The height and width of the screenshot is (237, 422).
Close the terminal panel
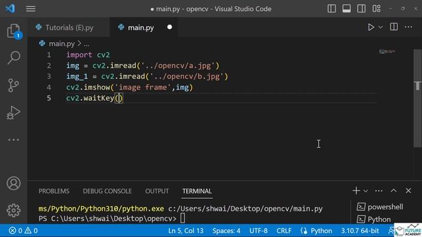point(408,190)
